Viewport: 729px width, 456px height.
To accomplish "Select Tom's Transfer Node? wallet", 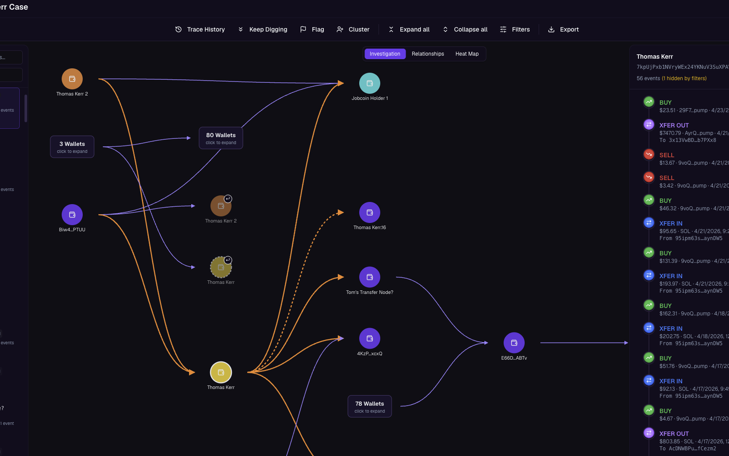I will (x=370, y=277).
